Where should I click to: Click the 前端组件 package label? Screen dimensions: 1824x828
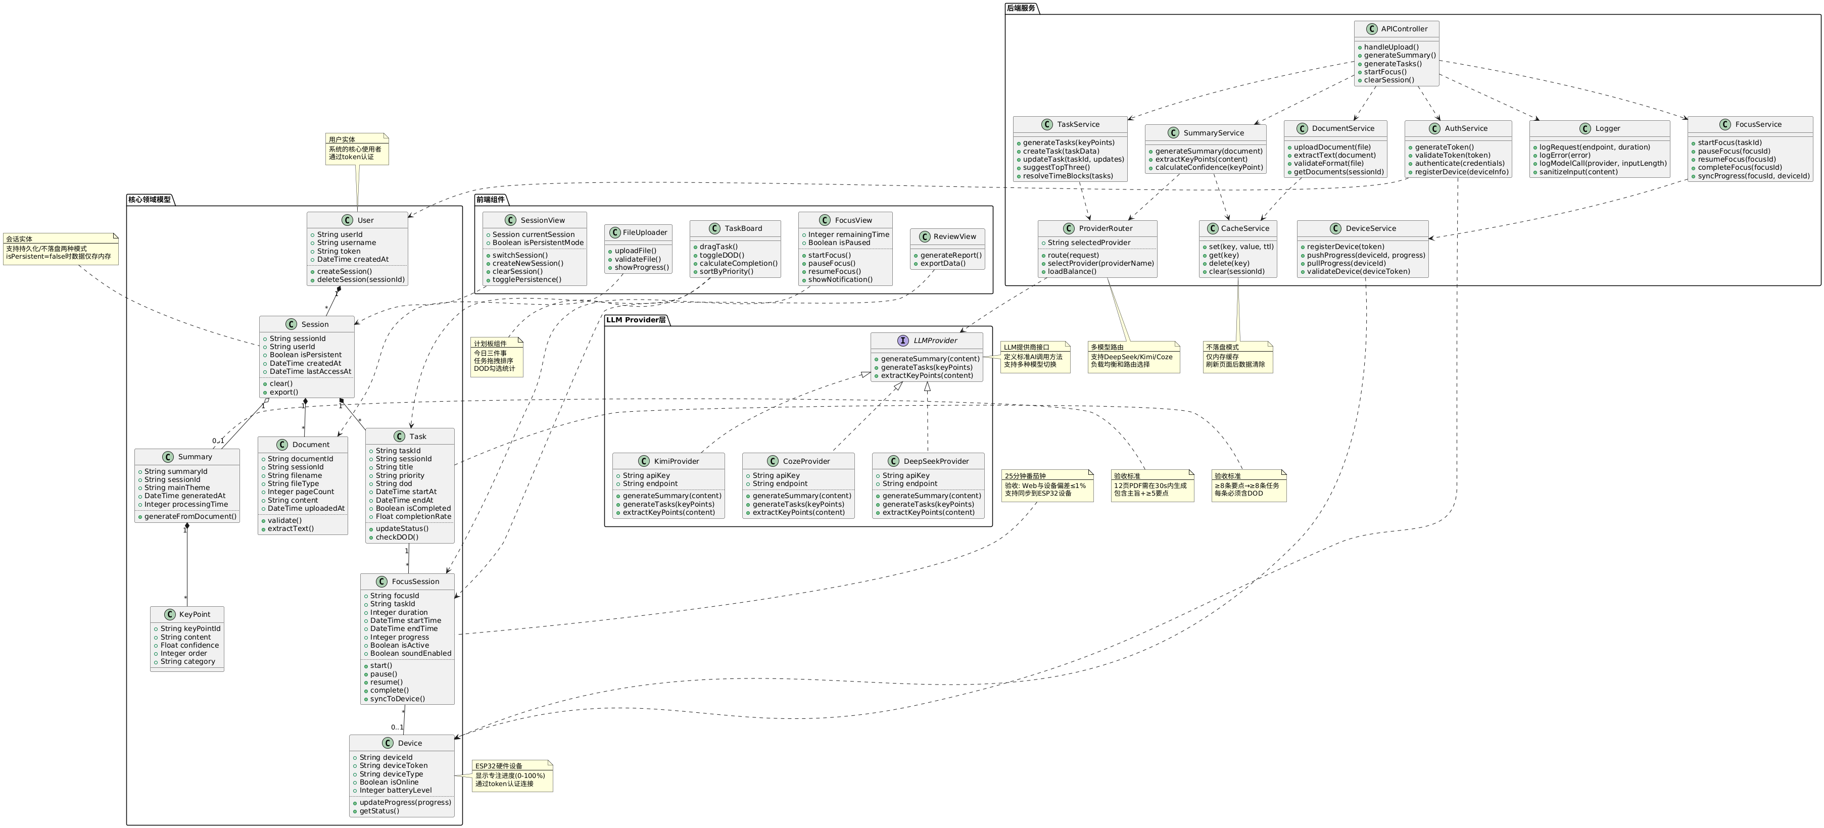(x=490, y=200)
